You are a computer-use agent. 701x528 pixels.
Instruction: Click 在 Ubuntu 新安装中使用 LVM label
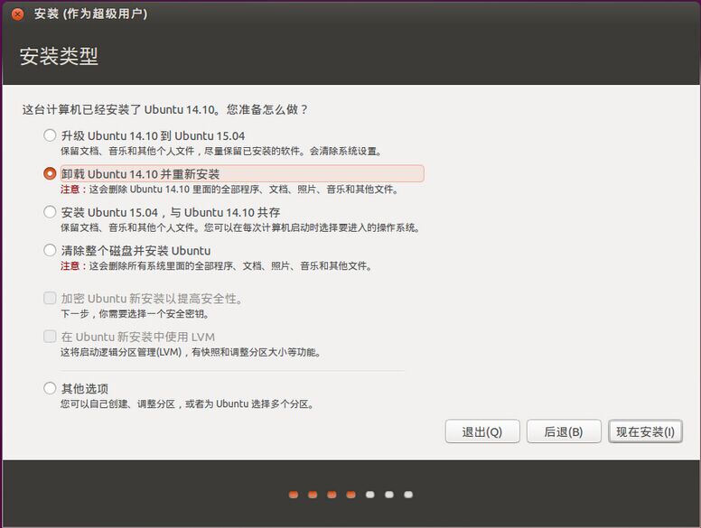[x=137, y=337]
